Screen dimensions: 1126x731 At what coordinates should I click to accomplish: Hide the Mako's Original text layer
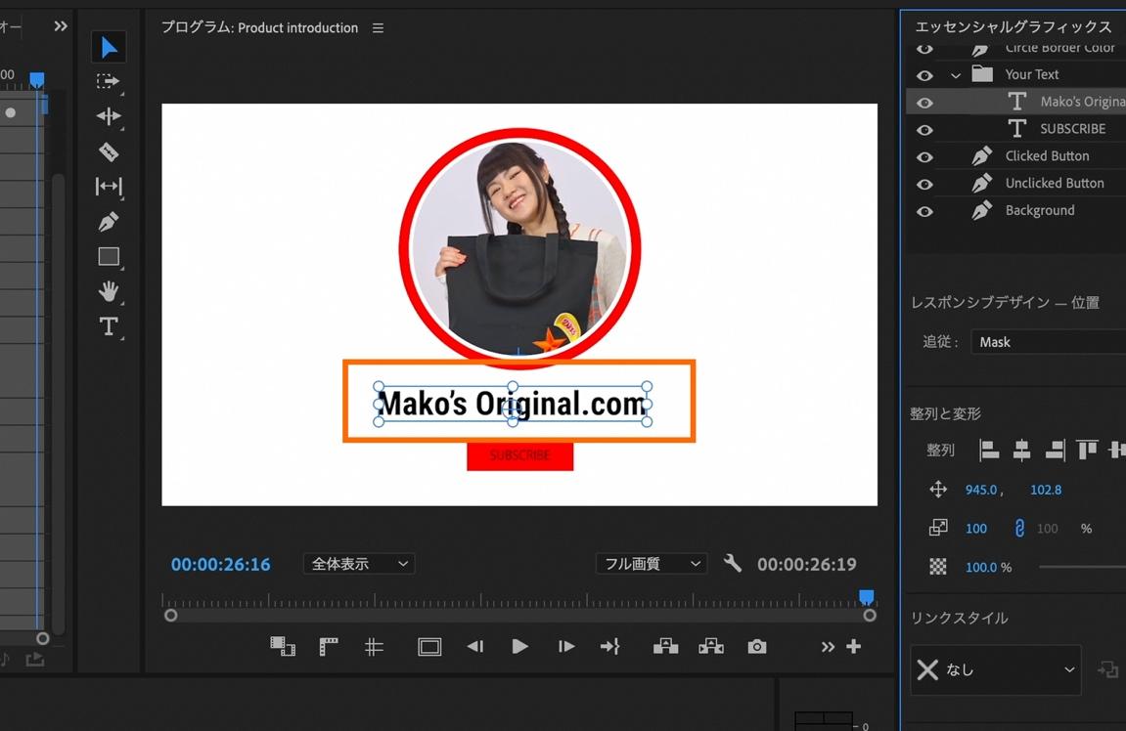[x=924, y=103]
